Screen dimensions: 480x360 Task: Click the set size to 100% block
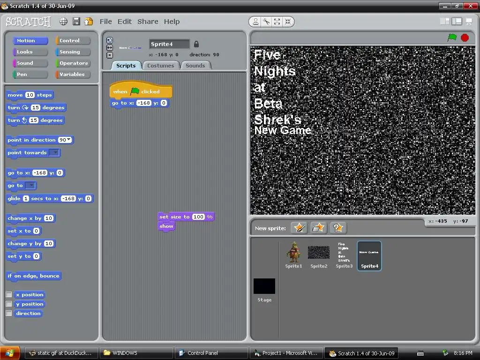click(x=186, y=217)
